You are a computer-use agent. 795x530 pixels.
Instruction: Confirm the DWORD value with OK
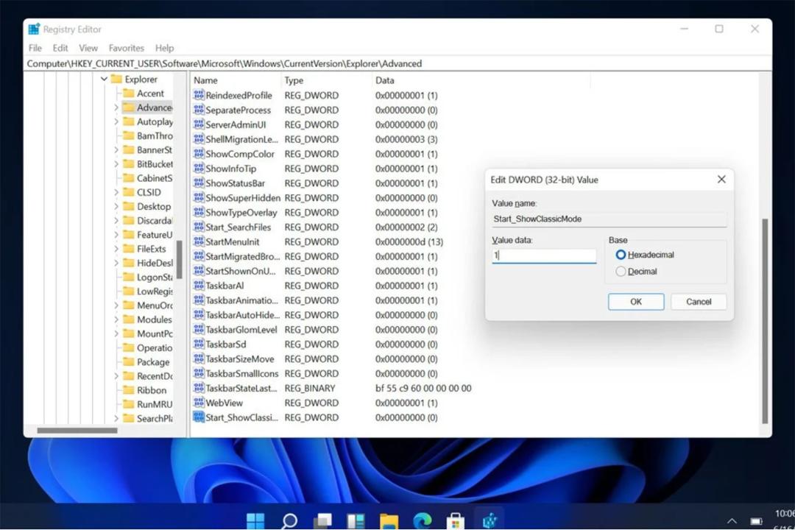coord(636,302)
